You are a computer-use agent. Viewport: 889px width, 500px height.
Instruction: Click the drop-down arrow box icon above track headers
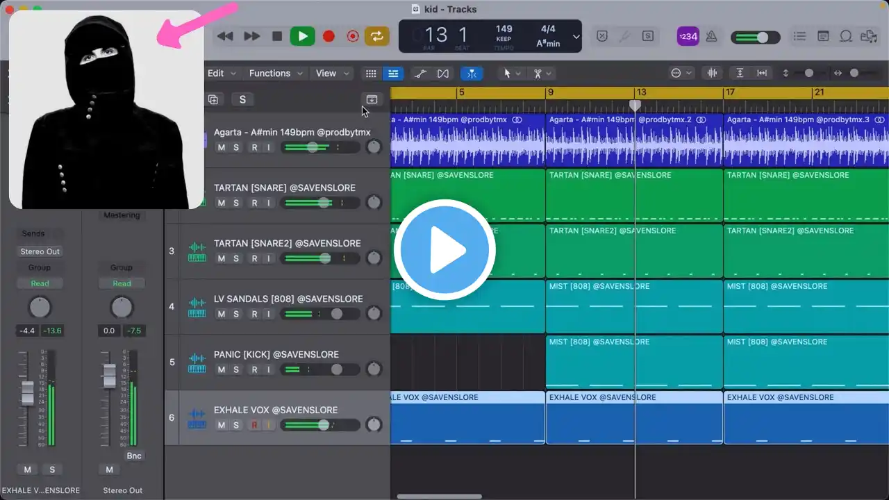(372, 99)
